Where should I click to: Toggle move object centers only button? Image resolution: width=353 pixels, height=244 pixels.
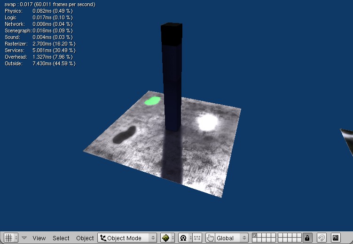point(197,238)
